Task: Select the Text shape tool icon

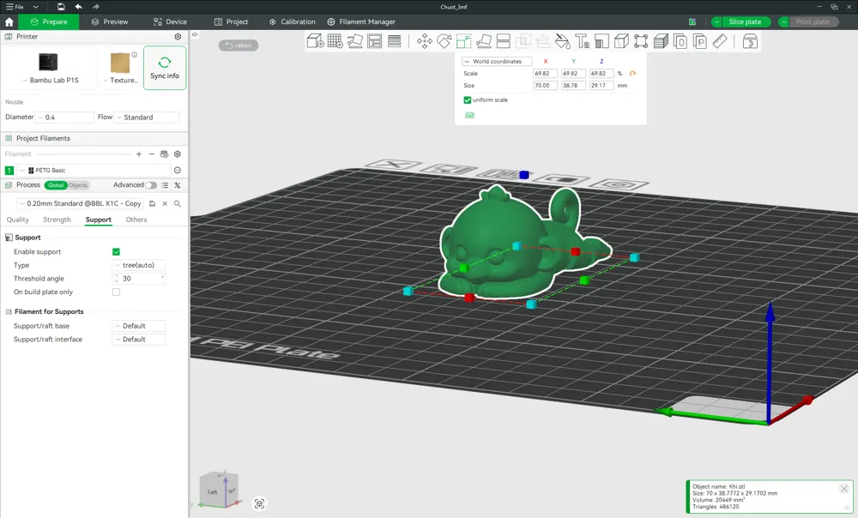Action: [582, 41]
